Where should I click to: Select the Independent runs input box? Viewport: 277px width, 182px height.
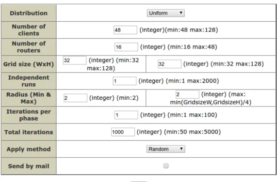click(125, 81)
